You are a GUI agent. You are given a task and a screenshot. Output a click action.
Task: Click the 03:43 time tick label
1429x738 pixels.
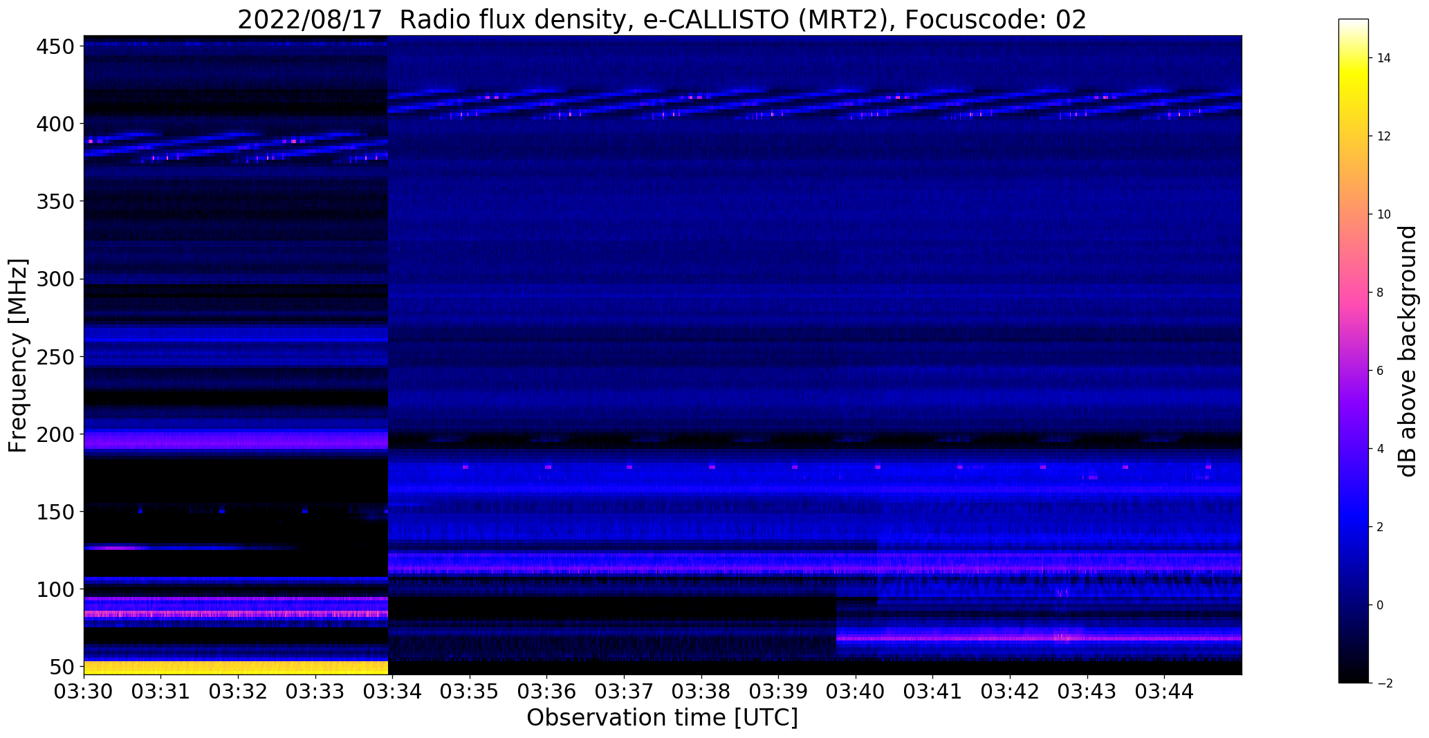click(1087, 692)
